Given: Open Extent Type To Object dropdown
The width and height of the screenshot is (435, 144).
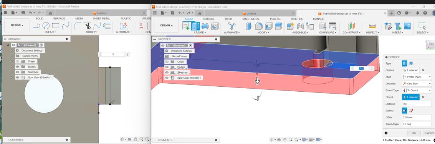Looking at the screenshot, I should [417, 90].
